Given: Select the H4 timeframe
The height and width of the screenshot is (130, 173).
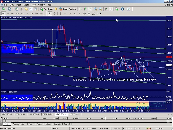Looking at the screenshot, I should pyautogui.click(x=27, y=14).
